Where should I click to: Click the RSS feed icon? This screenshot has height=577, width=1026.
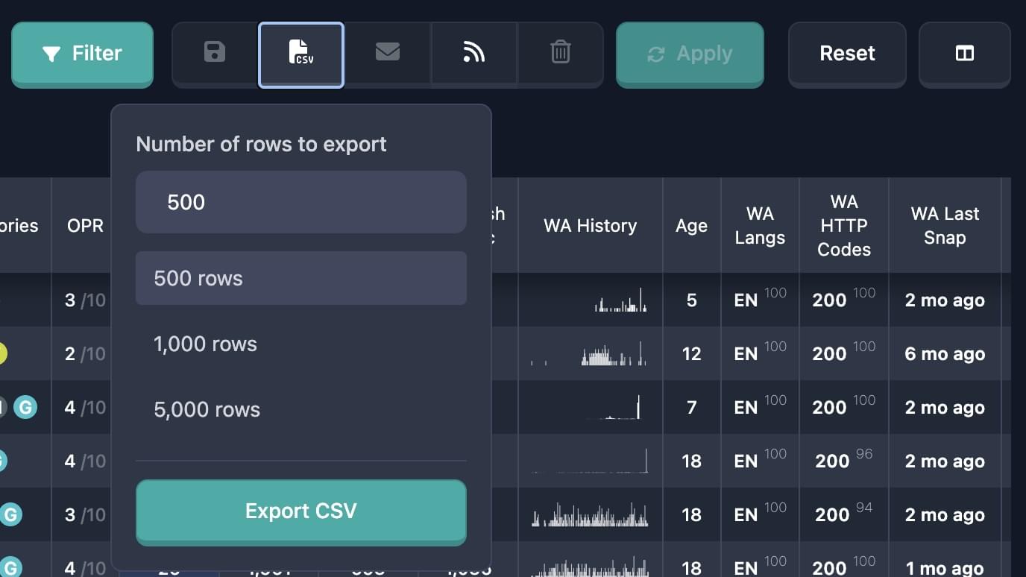[473, 53]
